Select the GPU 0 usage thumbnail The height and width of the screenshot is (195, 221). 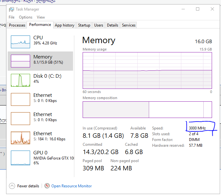pyautogui.click(x=20, y=158)
